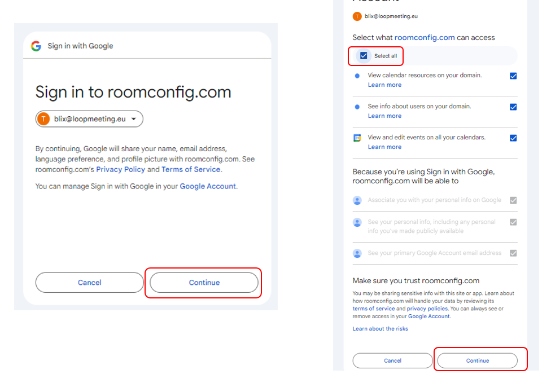The height and width of the screenshot is (387, 551).
Task: Open the Learn about the risks link
Action: [x=380, y=329]
